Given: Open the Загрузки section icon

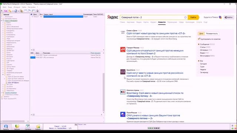Looking at the screenshot, I should click(x=17, y=127).
